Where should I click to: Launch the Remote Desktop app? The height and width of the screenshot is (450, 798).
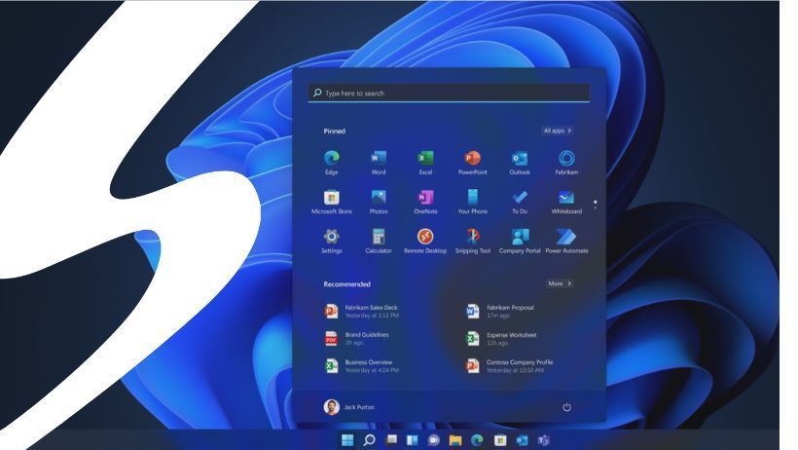pyautogui.click(x=425, y=241)
